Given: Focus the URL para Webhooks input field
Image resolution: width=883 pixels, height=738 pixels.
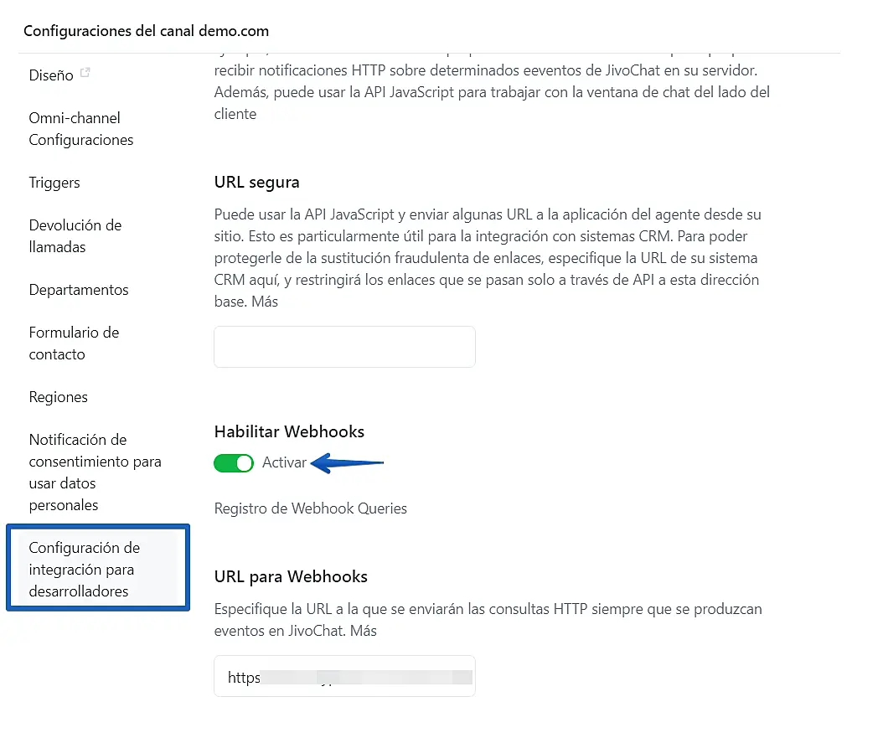Looking at the screenshot, I should point(344,676).
